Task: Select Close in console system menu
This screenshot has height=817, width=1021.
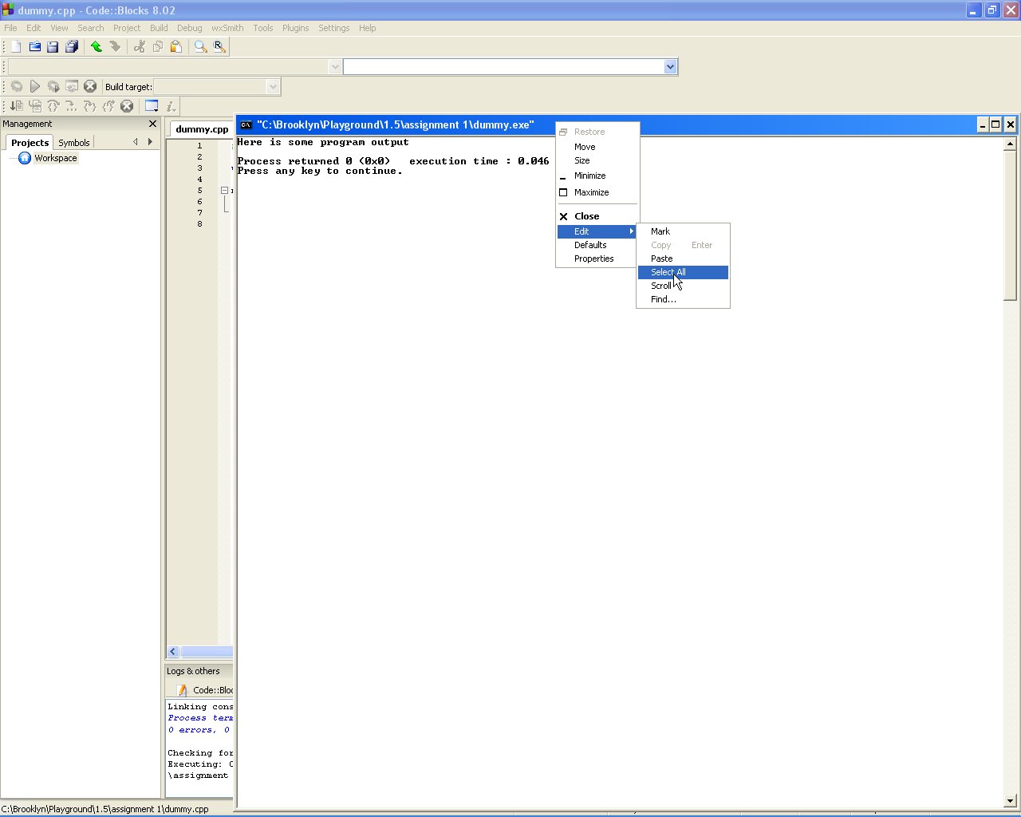Action: (x=597, y=216)
